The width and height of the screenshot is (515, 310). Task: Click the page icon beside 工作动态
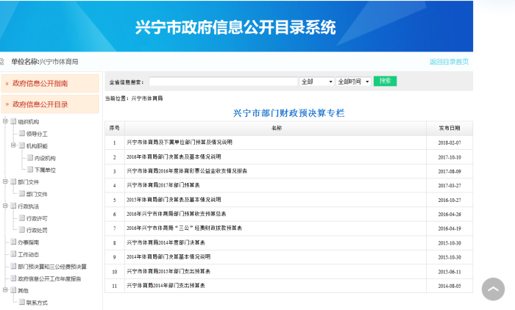[13, 254]
